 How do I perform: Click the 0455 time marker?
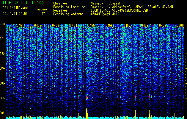(91, 26)
